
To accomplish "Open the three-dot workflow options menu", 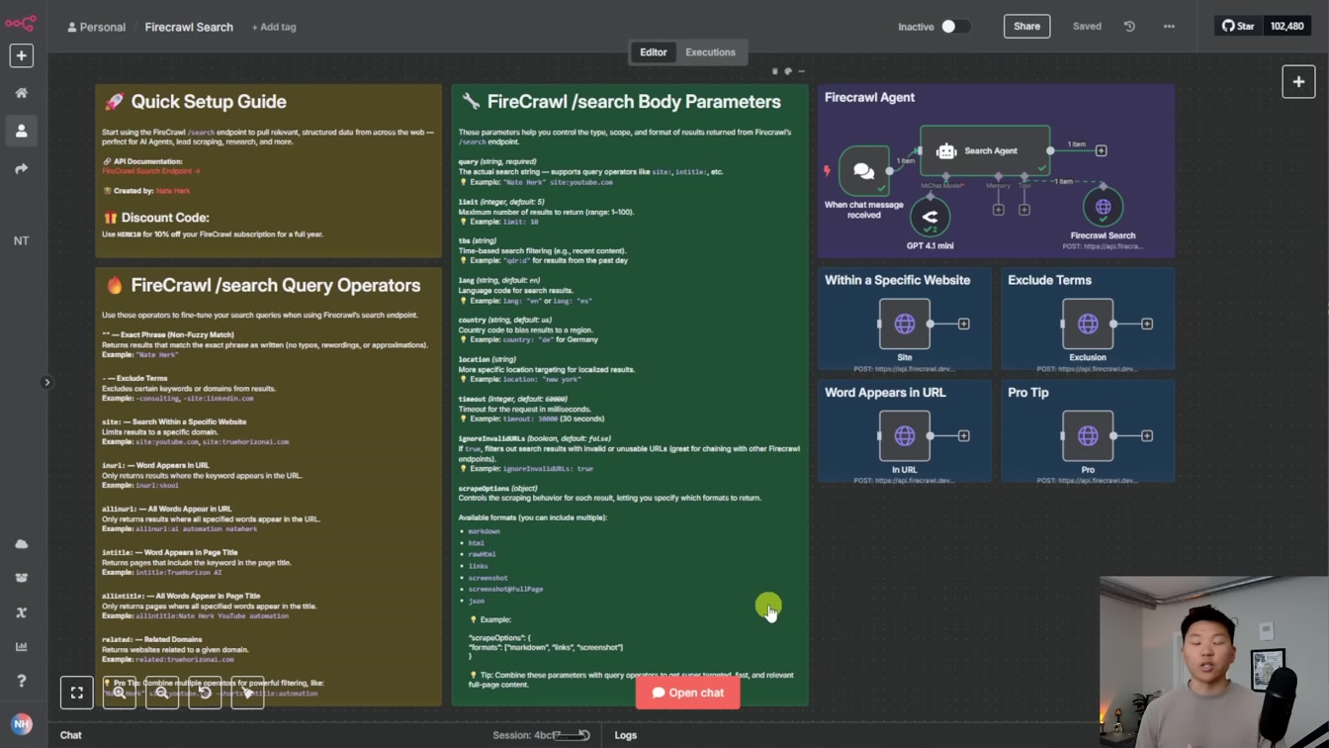I will [1169, 27].
